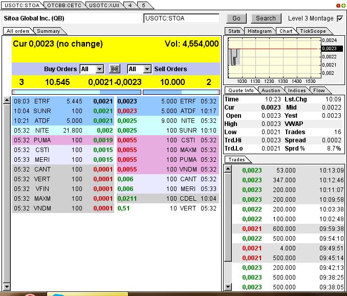The width and height of the screenshot is (347, 296).
Task: Select the TickScope tab
Action: pyautogui.click(x=313, y=31)
